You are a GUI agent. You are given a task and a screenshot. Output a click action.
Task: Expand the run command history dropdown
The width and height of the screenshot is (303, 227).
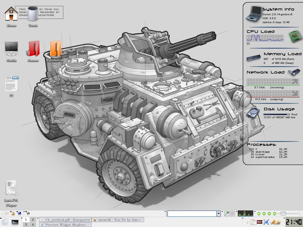pos(219,214)
